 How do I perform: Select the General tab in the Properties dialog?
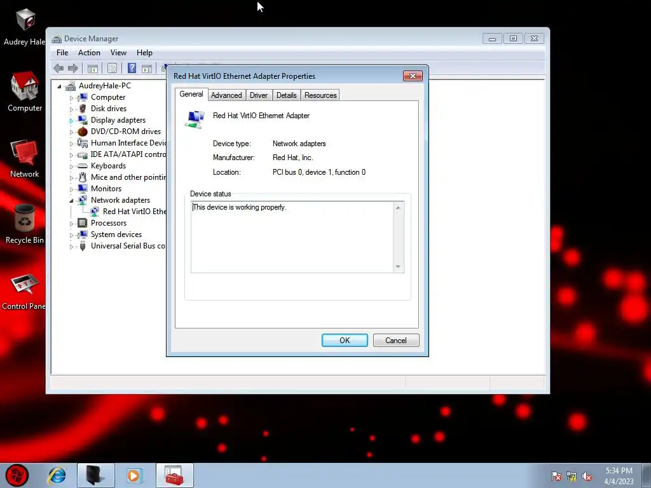[191, 94]
